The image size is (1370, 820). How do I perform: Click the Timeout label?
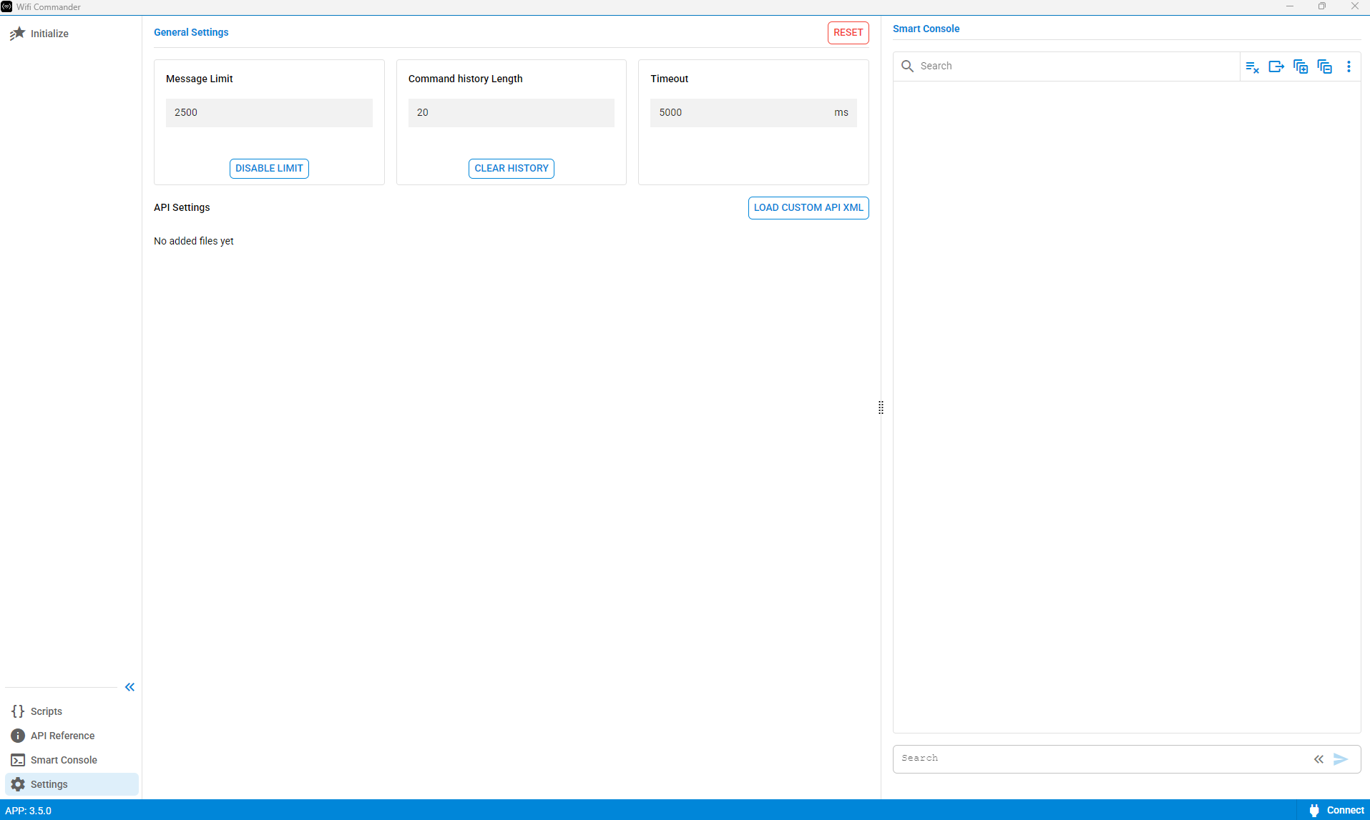(670, 79)
